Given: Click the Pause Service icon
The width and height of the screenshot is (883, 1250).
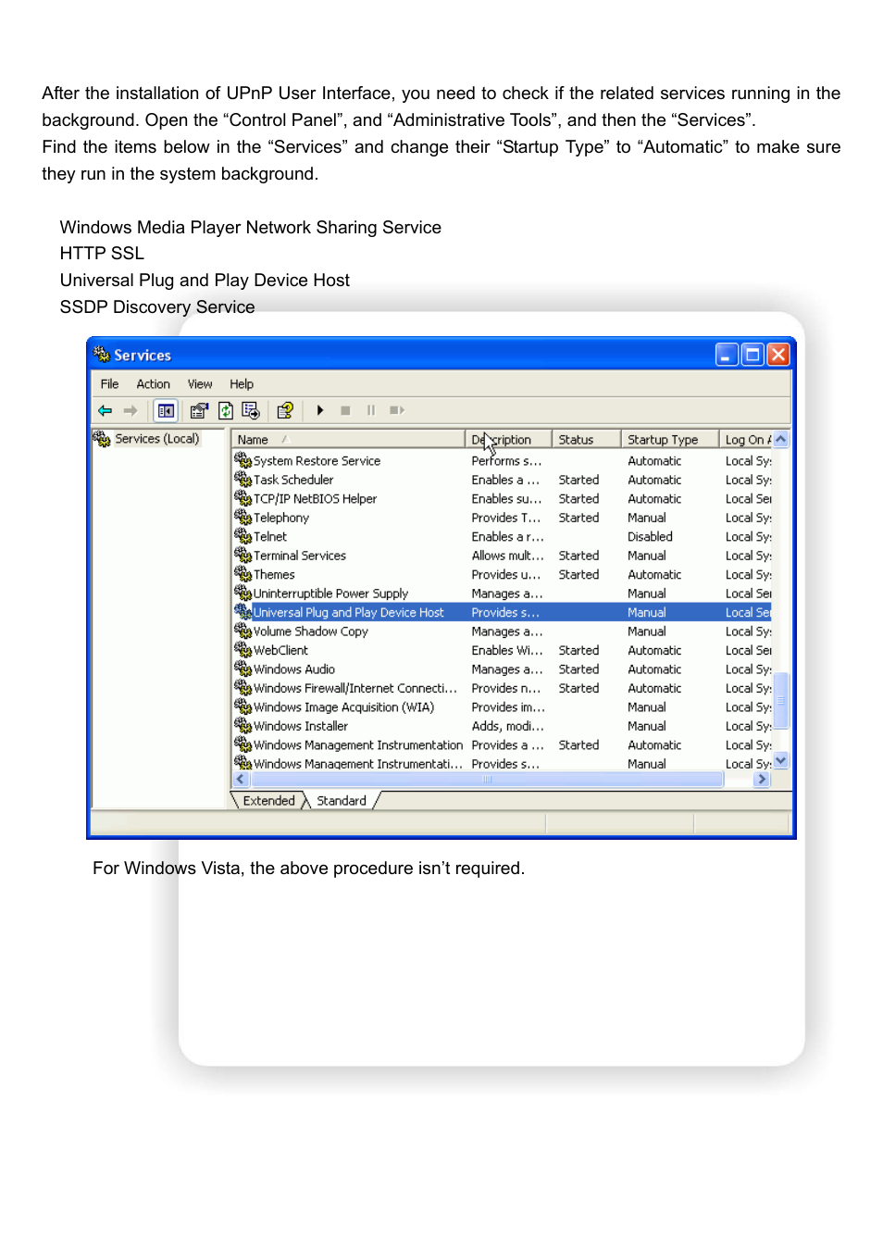Looking at the screenshot, I should [371, 410].
